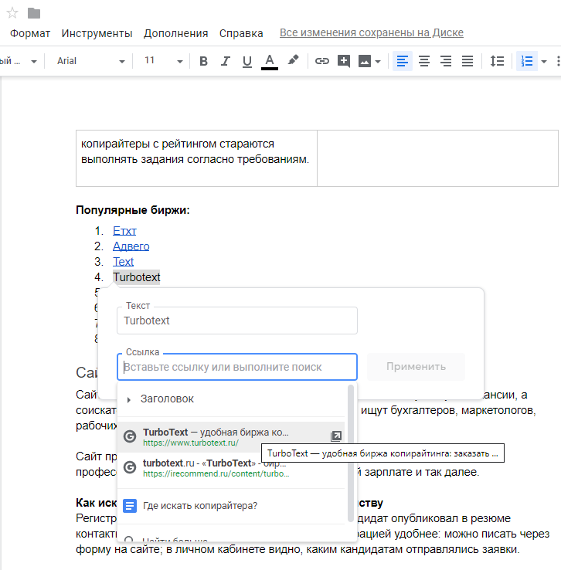This screenshot has width=561, height=570.
Task: Toggle italic formatting
Action: [x=226, y=61]
